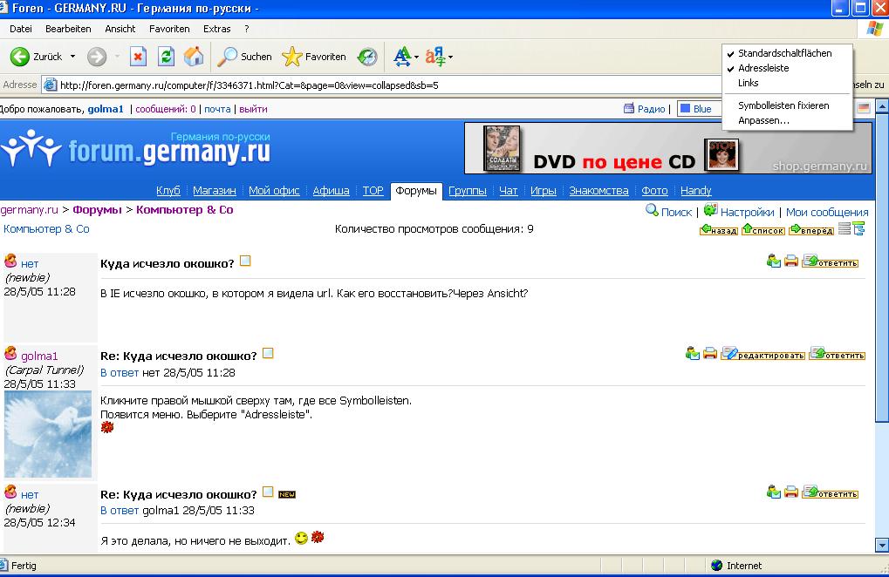Toggle the Adressleiste toolbar option

(x=762, y=68)
